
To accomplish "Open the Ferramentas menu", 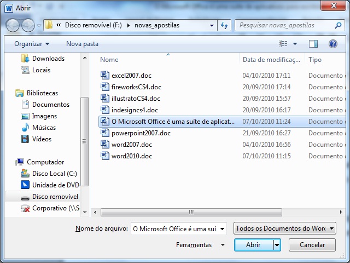I will (x=200, y=245).
